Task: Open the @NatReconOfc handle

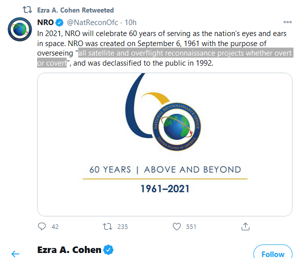Action: coord(92,23)
